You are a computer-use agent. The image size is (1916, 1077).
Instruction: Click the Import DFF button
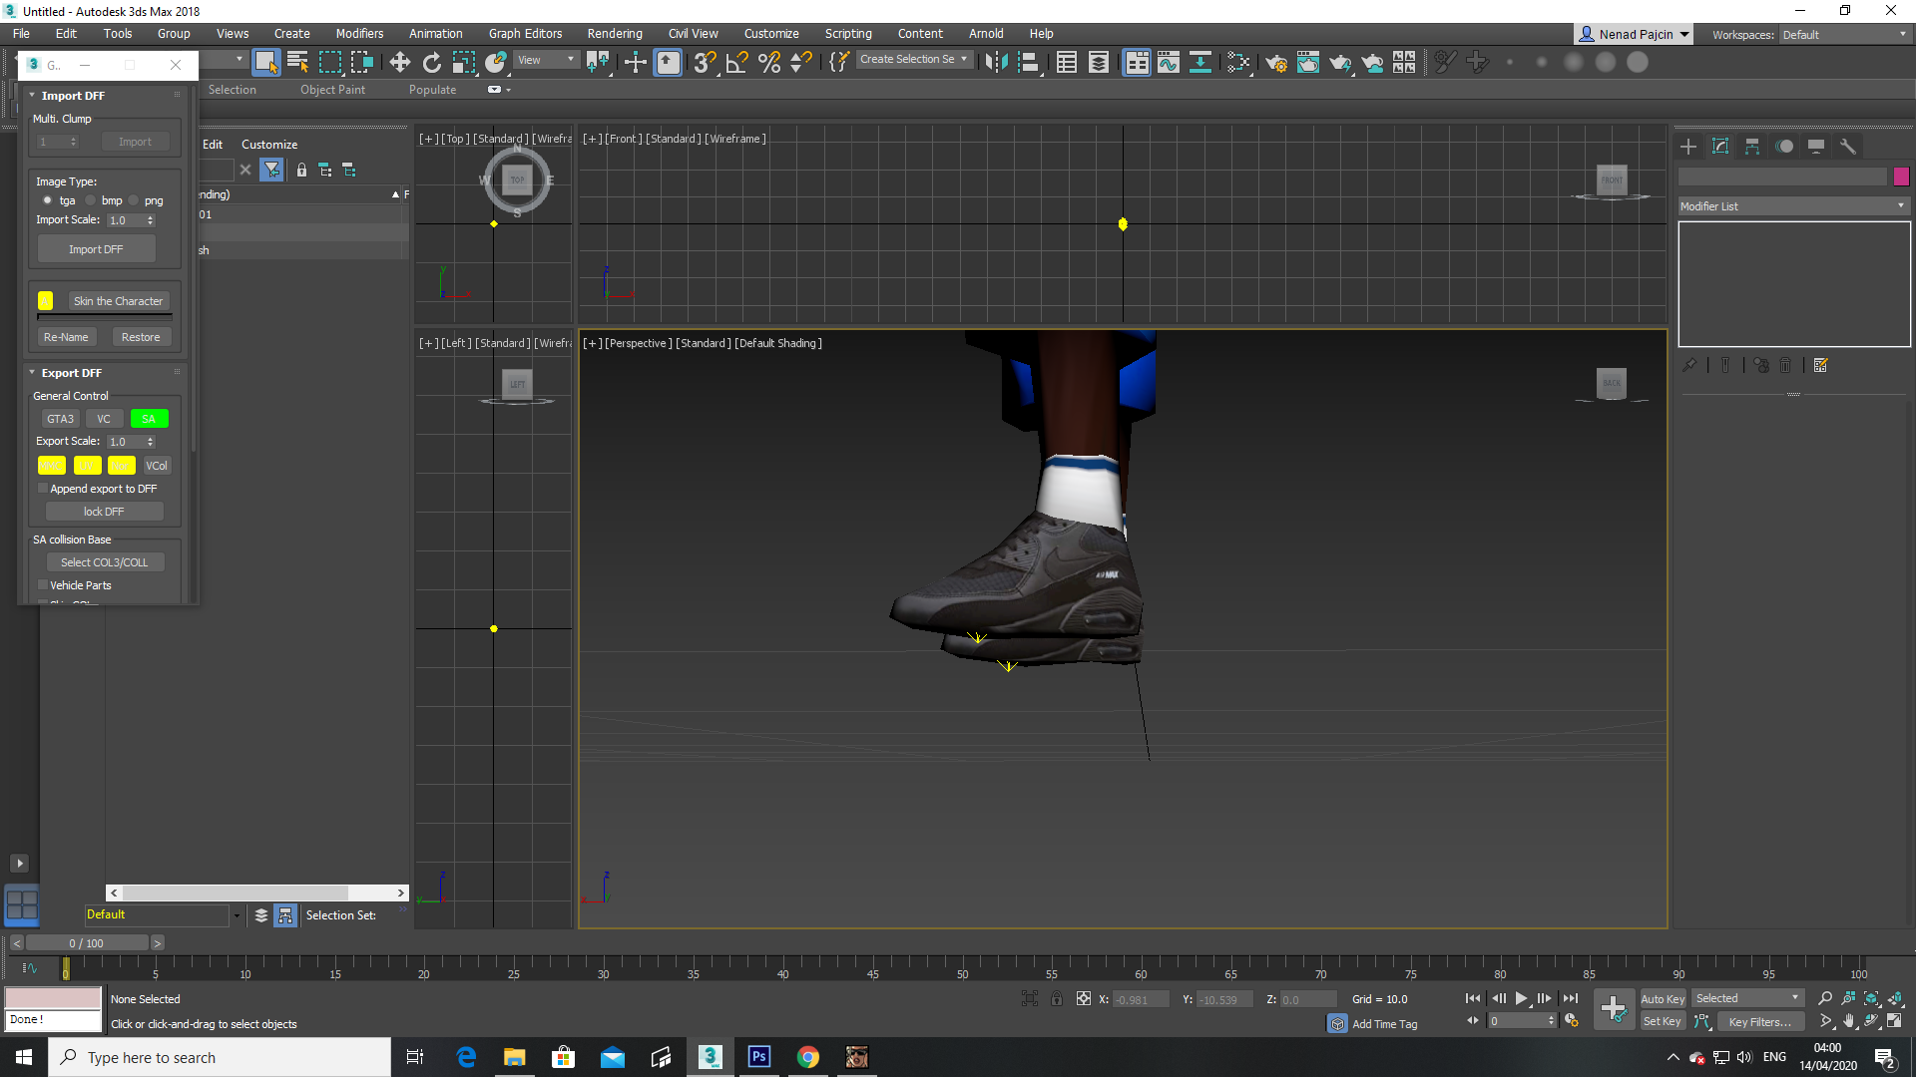(96, 249)
